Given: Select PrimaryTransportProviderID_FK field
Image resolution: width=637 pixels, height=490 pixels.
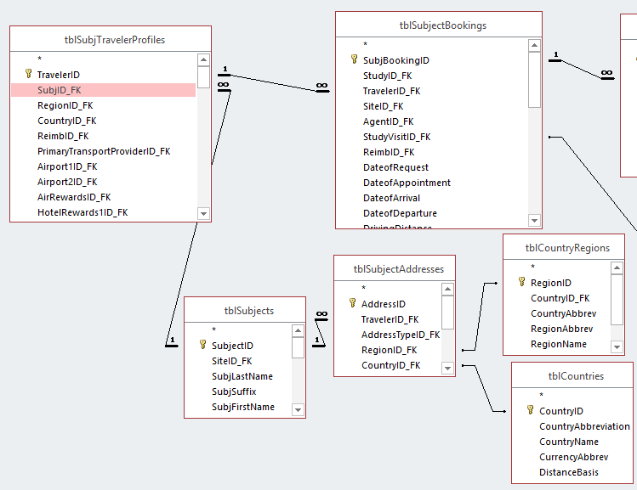Looking at the screenshot, I should click(x=104, y=151).
